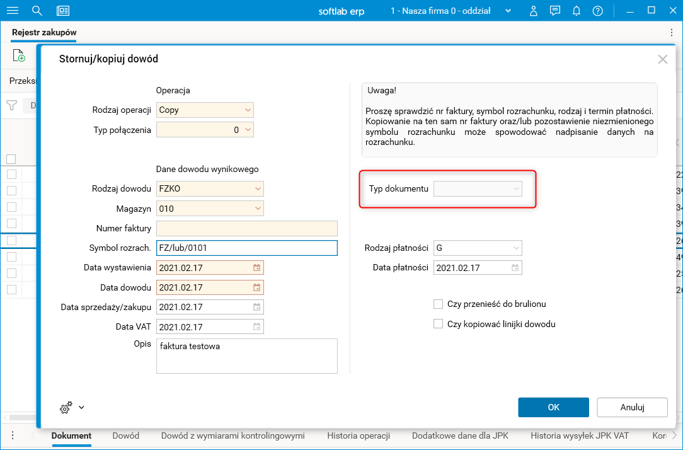Image resolution: width=683 pixels, height=450 pixels.
Task: Switch to the Historia operacji tab
Action: (x=359, y=436)
